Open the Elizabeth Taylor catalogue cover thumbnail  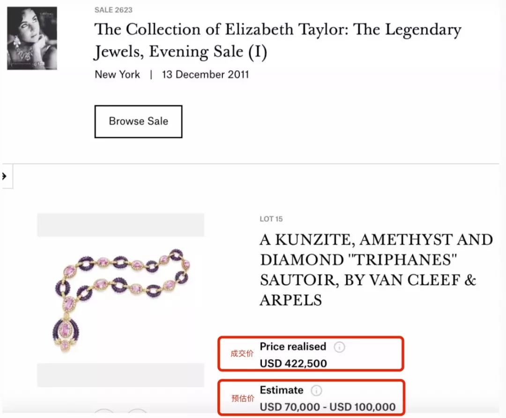click(32, 38)
